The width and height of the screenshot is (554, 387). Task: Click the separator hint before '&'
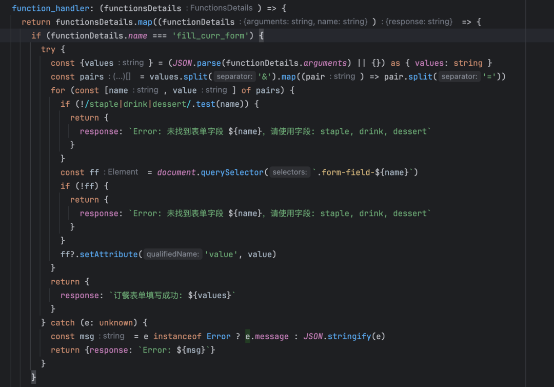coord(235,76)
